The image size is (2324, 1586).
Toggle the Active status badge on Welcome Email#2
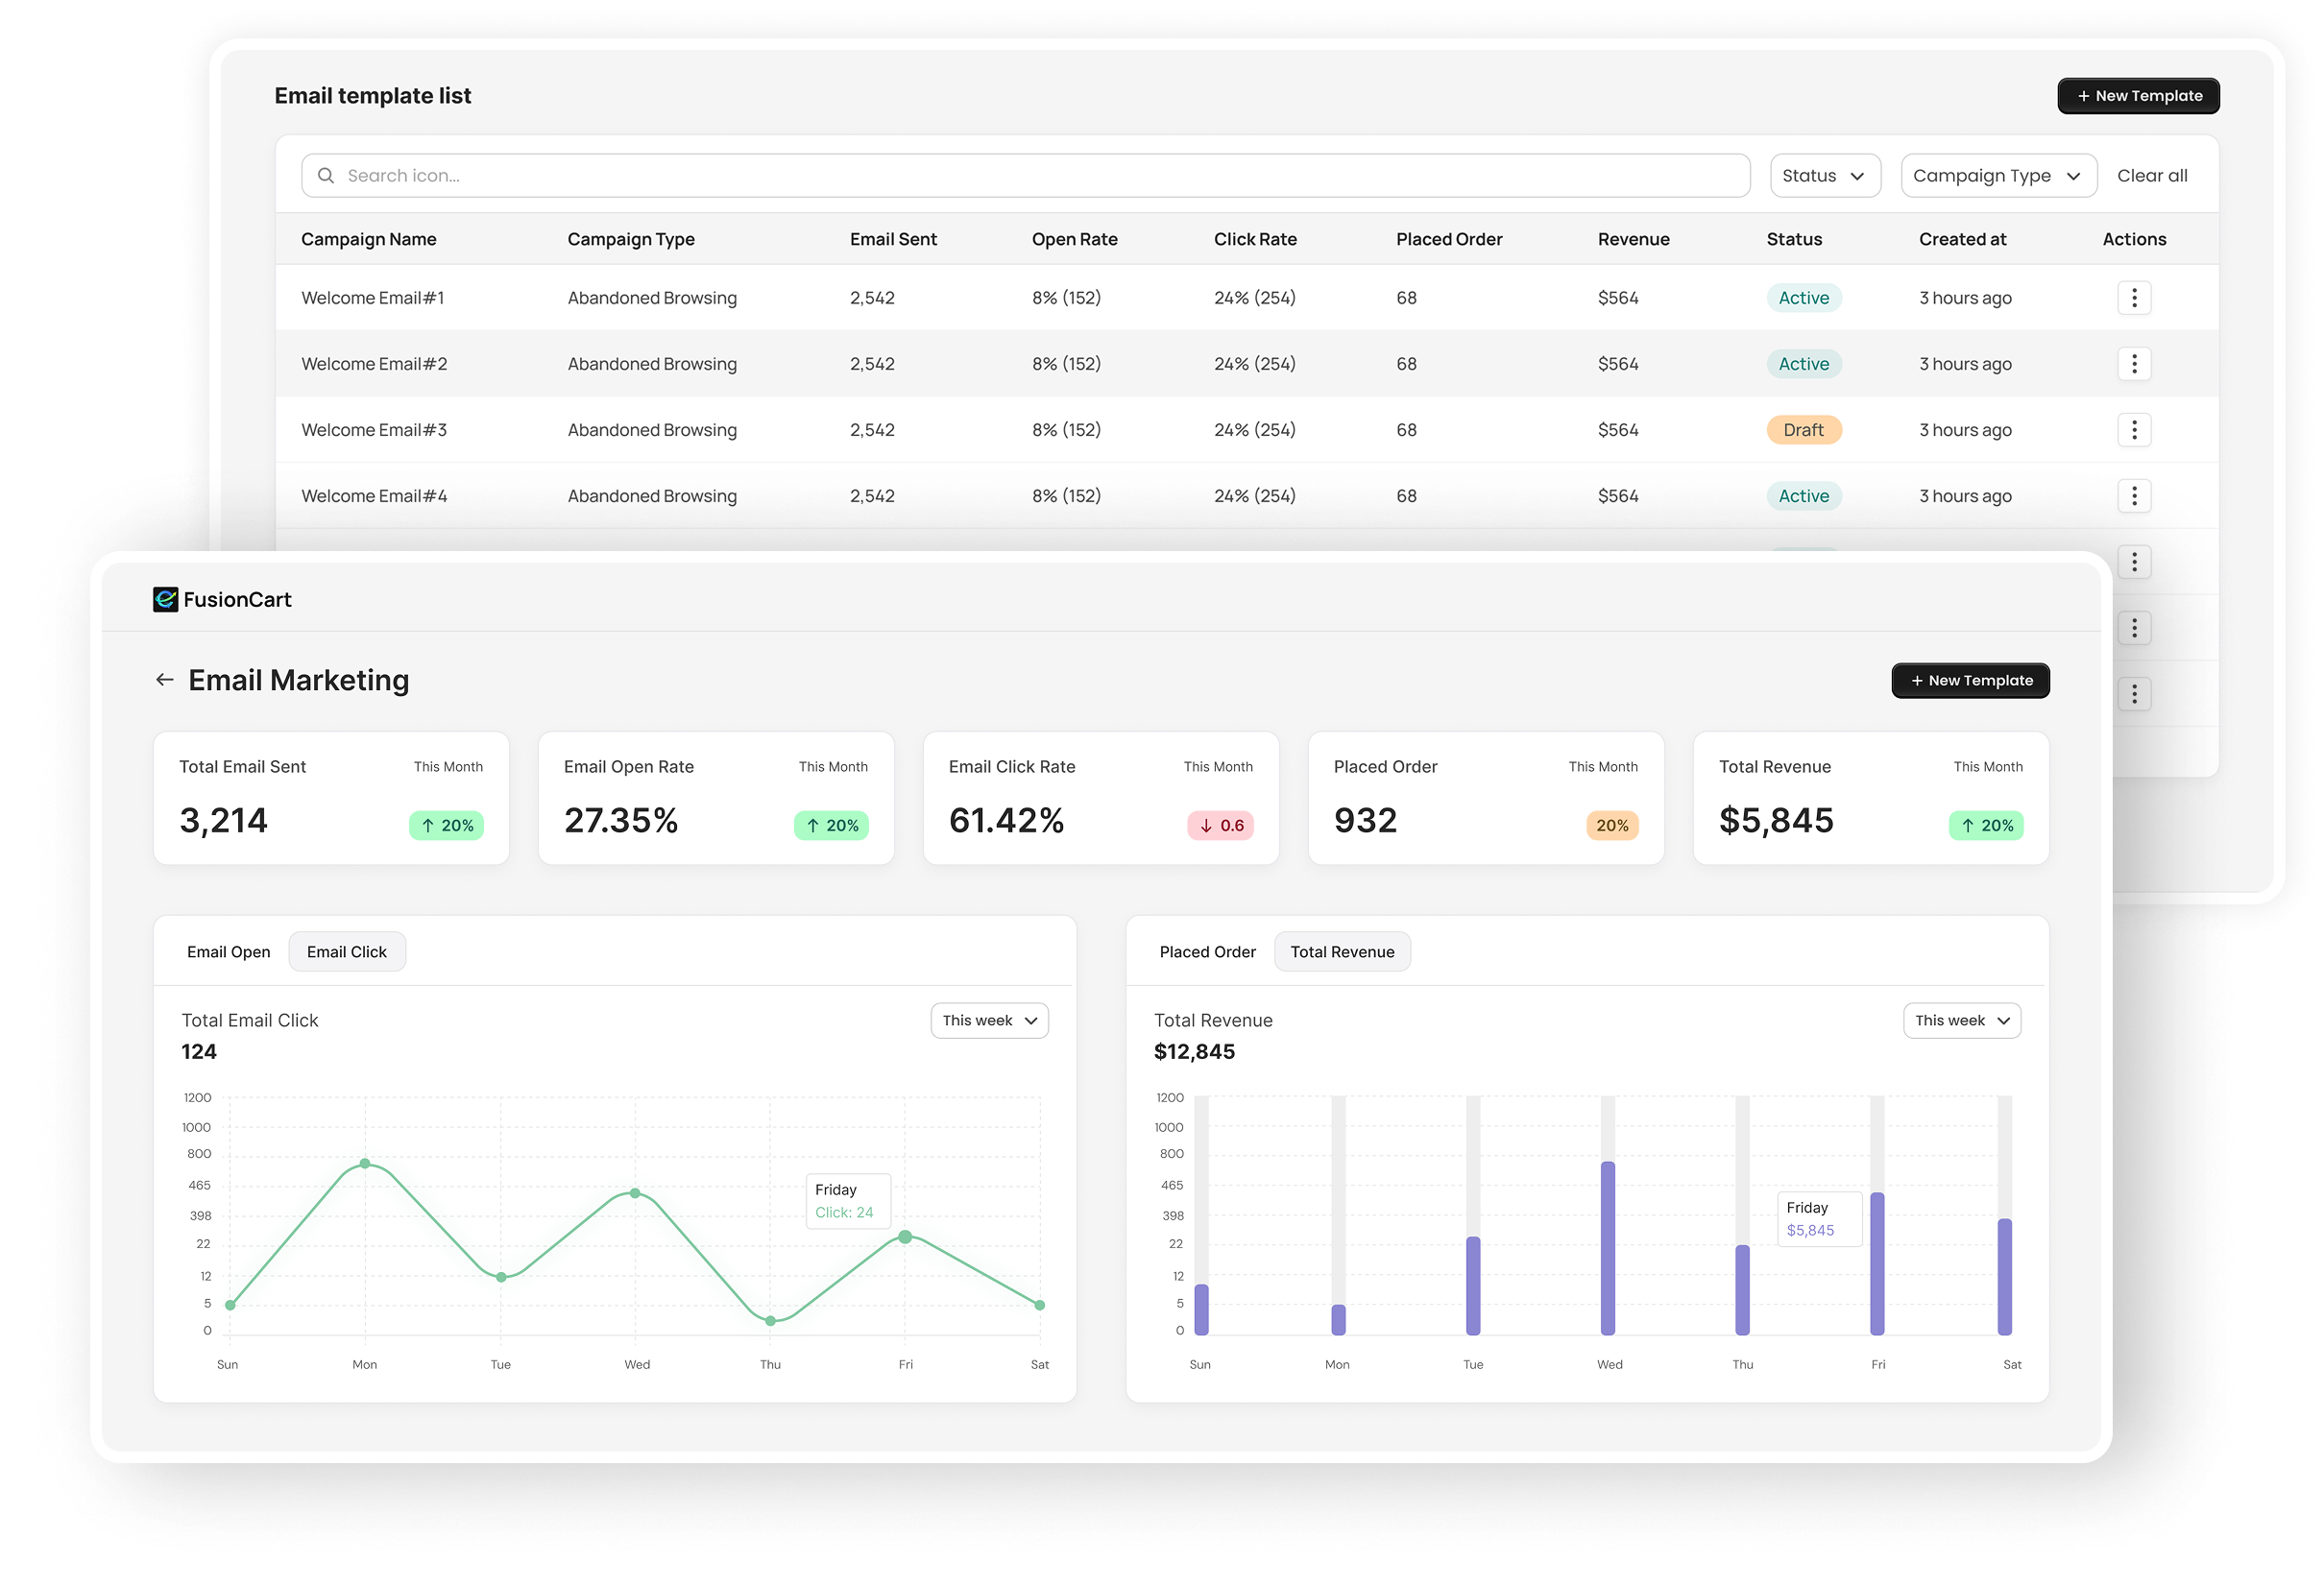point(1804,363)
